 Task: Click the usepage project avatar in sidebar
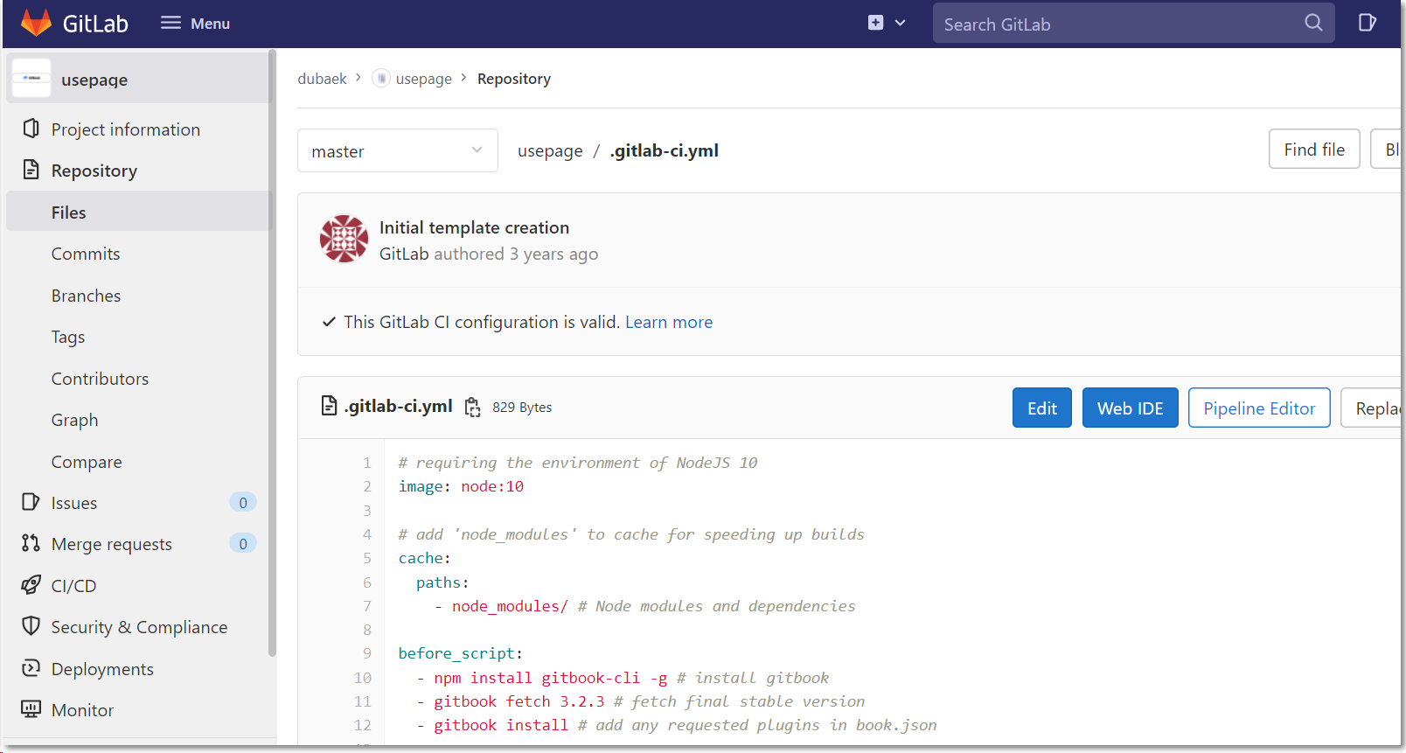31,79
